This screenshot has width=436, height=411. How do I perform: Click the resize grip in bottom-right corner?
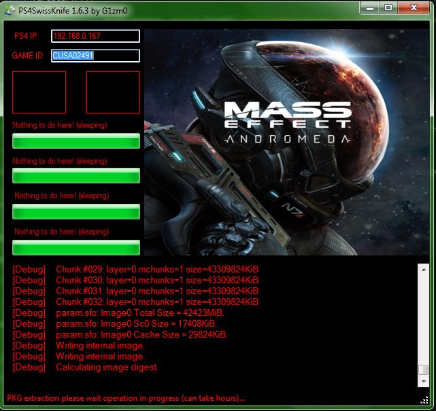pos(424,399)
